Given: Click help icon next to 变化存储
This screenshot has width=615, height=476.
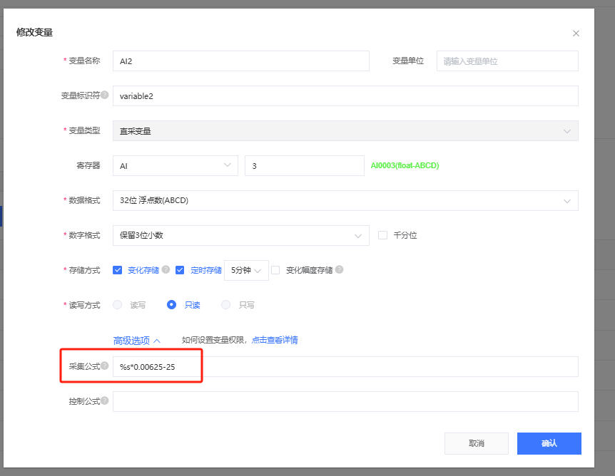Looking at the screenshot, I should coord(166,270).
